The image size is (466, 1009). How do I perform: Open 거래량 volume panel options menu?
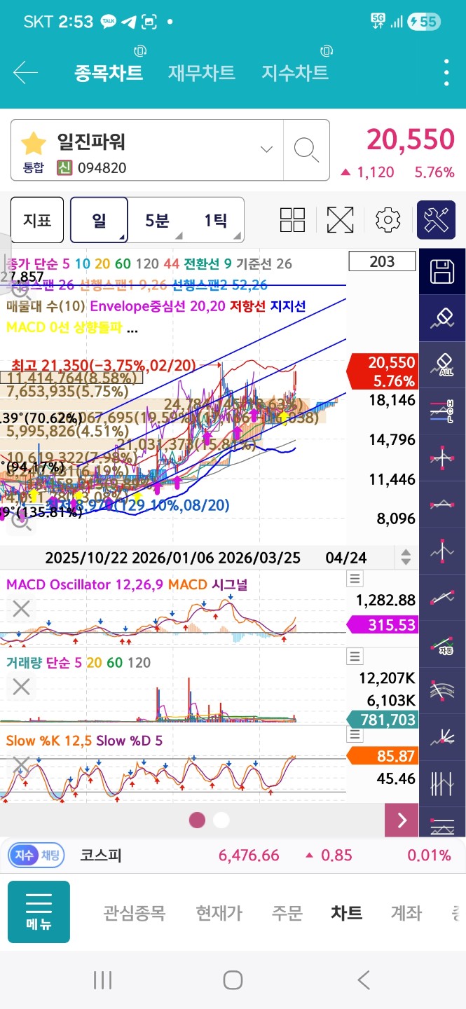pos(355,657)
